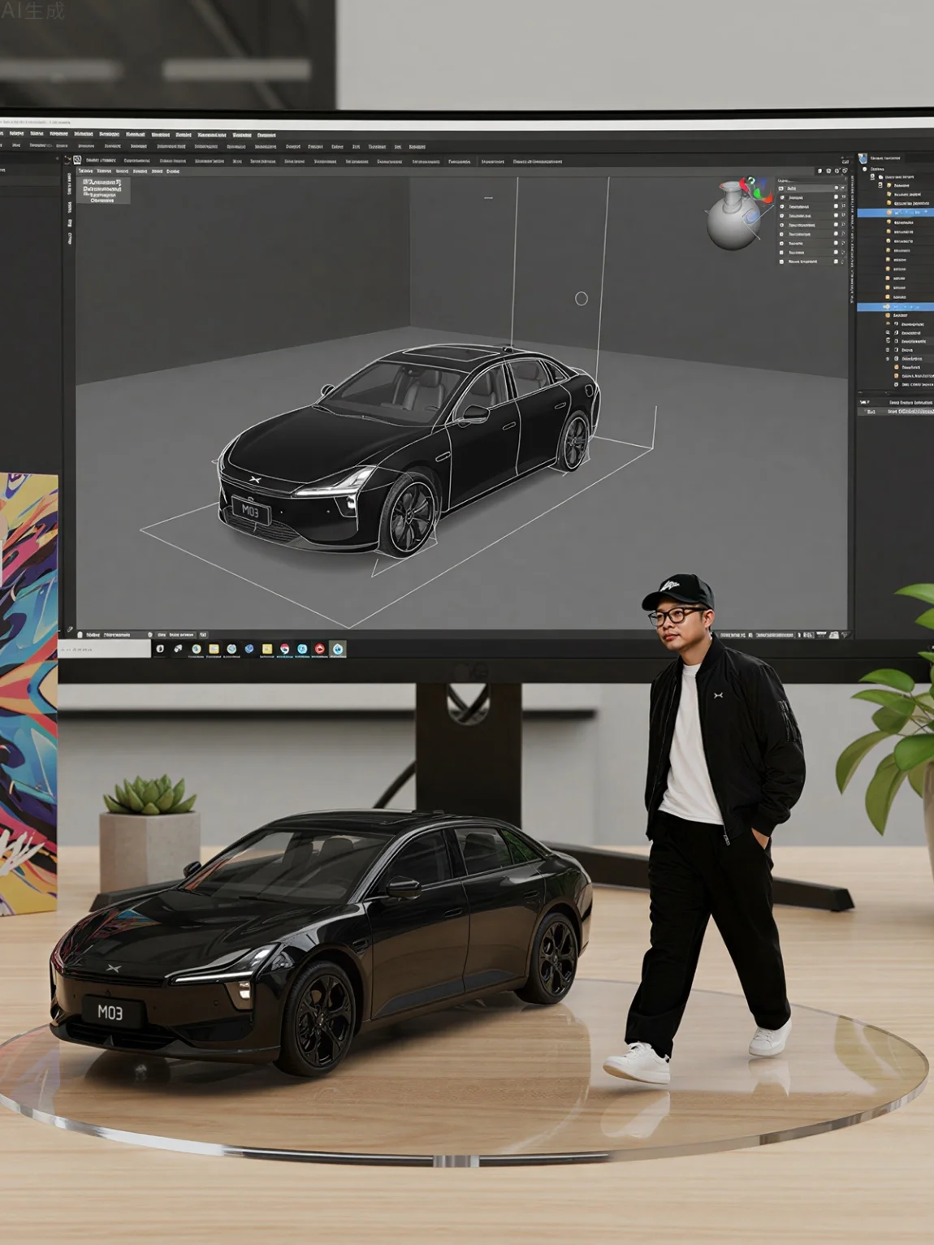Click the taskbar search box

coord(105,649)
